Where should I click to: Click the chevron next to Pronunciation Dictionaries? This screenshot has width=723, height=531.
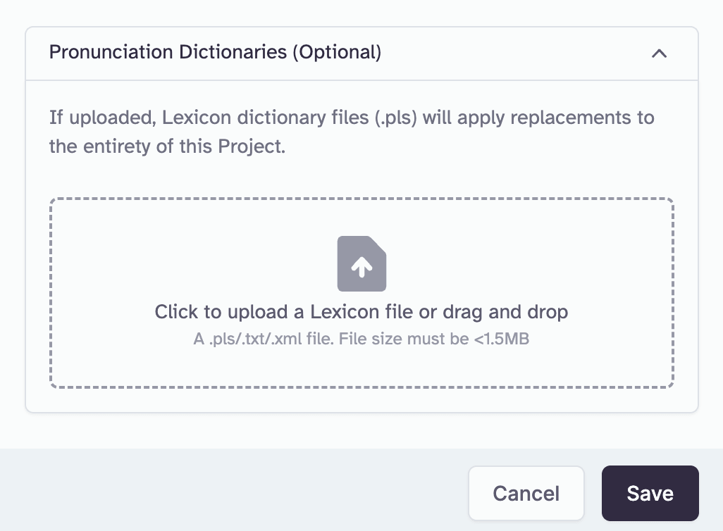[x=659, y=53]
